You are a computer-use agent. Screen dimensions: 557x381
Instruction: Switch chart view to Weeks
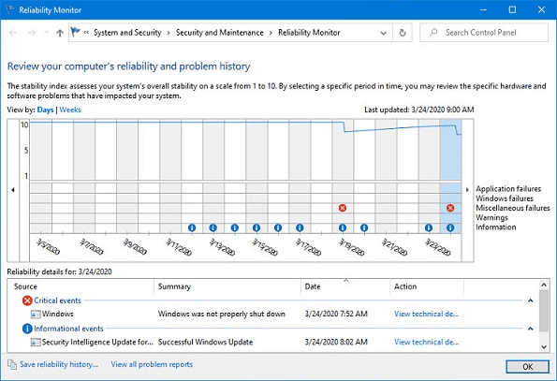[x=70, y=110]
